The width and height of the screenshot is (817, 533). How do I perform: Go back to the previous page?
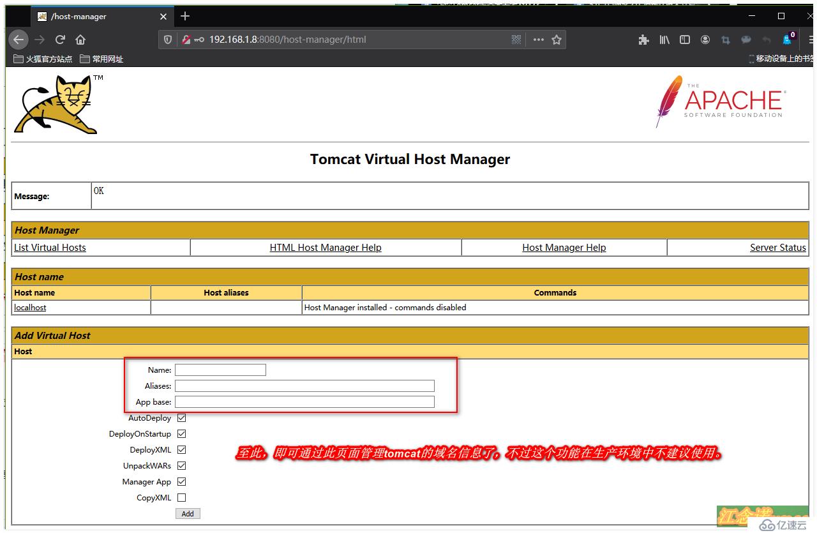pyautogui.click(x=19, y=40)
